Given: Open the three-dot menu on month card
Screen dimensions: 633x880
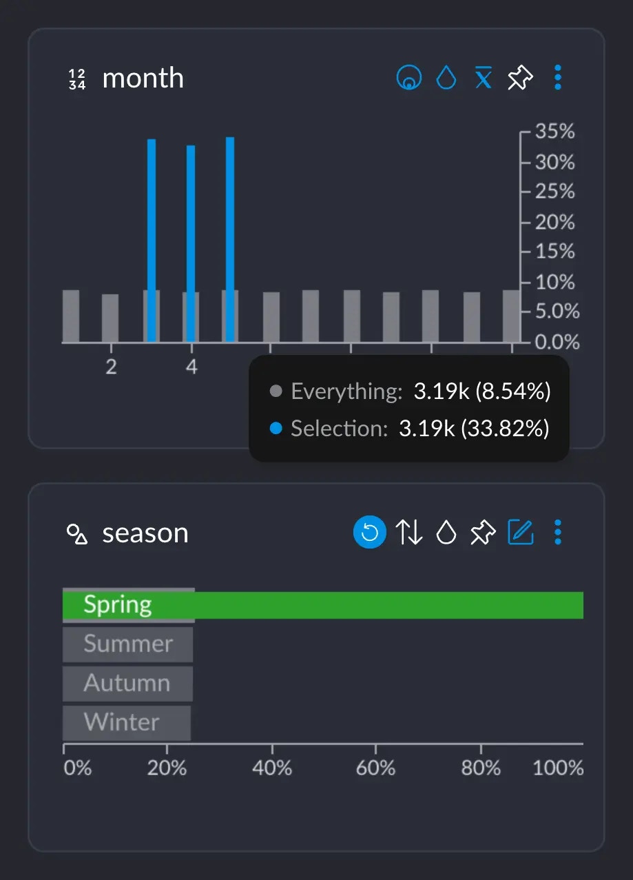Looking at the screenshot, I should pyautogui.click(x=558, y=78).
